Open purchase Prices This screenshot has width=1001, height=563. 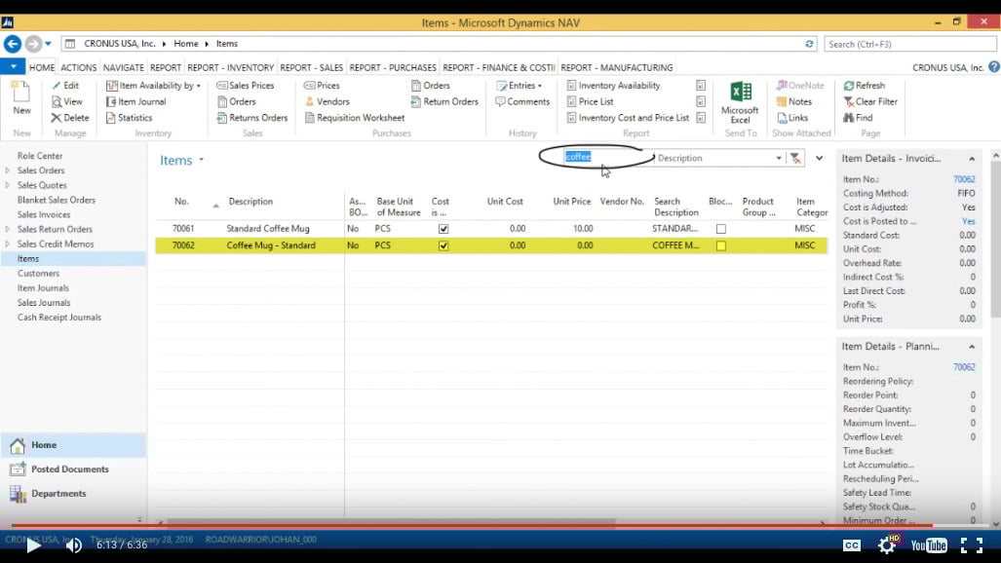[x=322, y=86]
